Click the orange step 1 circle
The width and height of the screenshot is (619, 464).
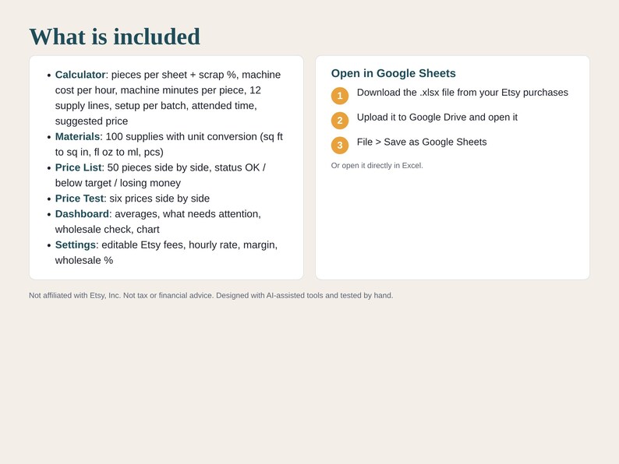click(339, 96)
